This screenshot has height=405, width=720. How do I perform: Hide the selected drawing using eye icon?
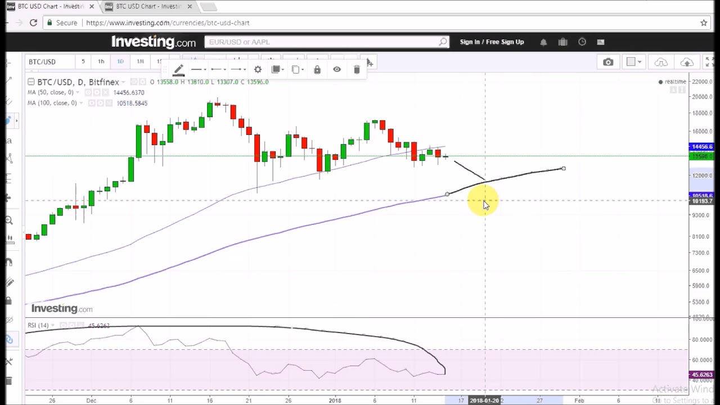point(337,69)
